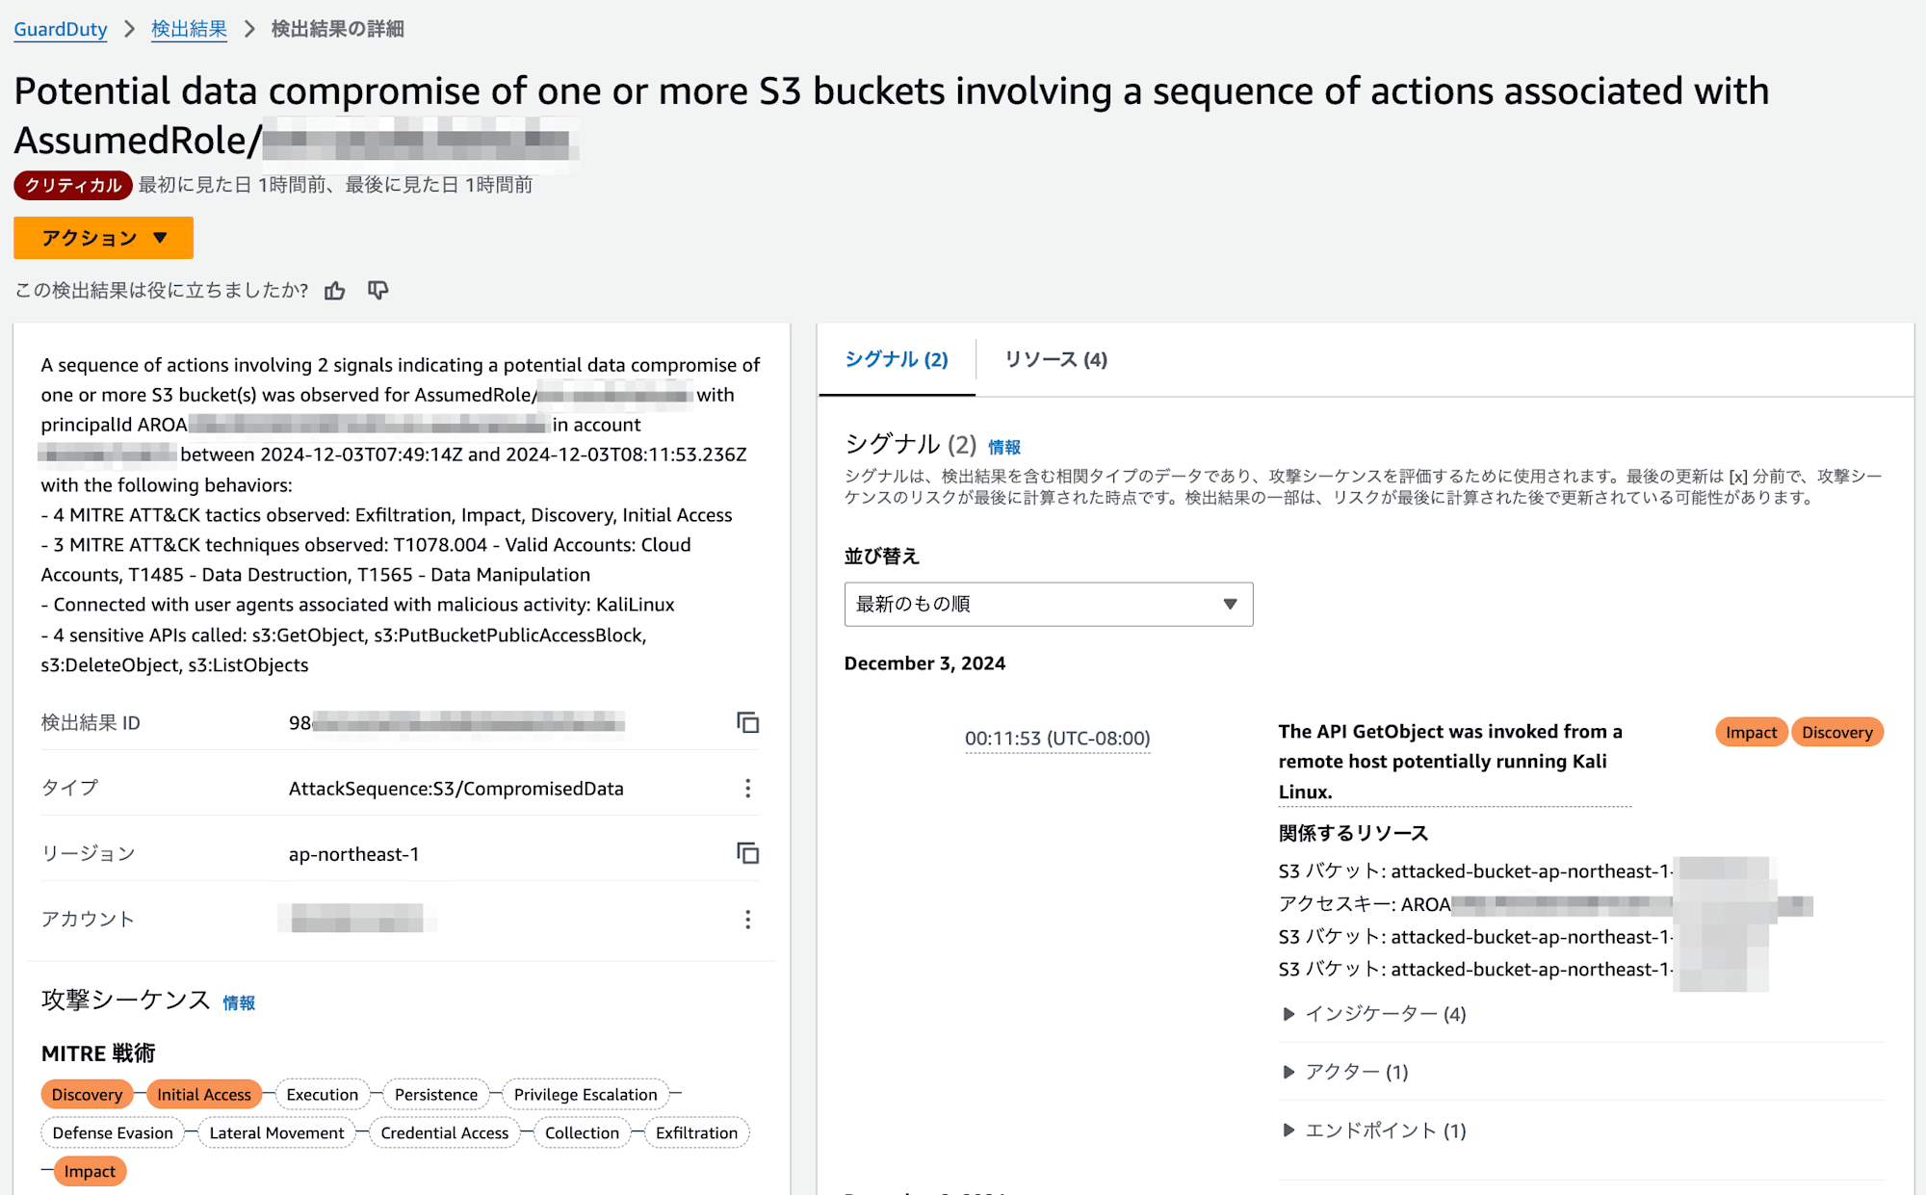Click the last S3 バケット attacked-bucket entry
This screenshot has width=1926, height=1195.
(1524, 970)
